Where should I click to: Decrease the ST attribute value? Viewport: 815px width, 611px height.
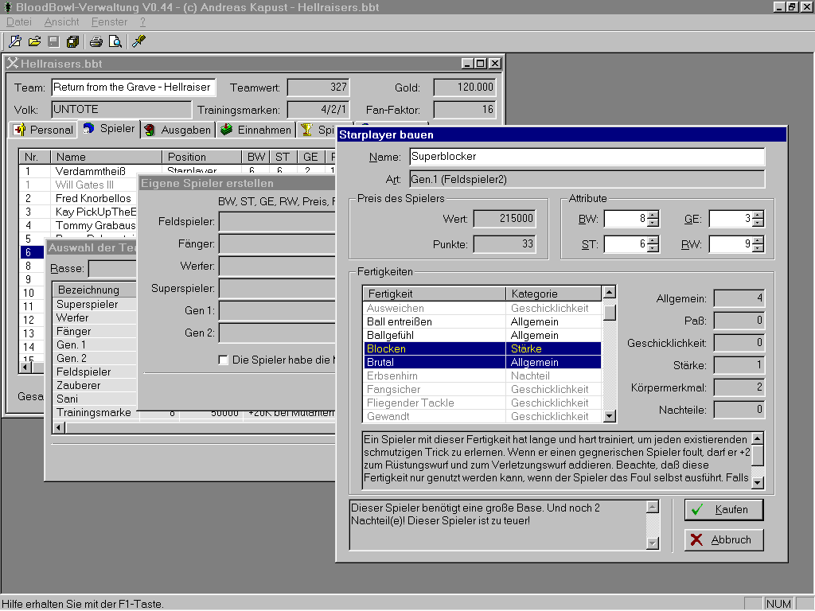coord(653,248)
